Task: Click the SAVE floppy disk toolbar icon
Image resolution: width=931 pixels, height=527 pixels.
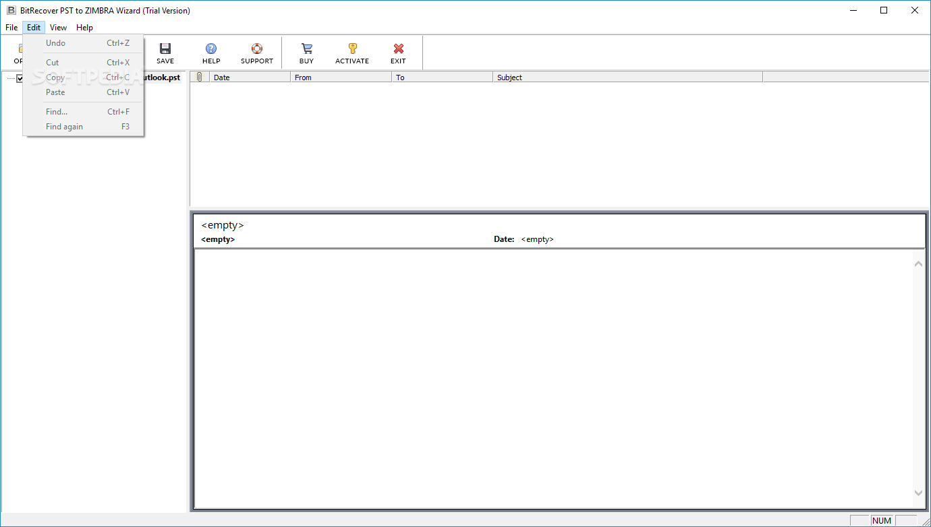Action: (x=165, y=49)
